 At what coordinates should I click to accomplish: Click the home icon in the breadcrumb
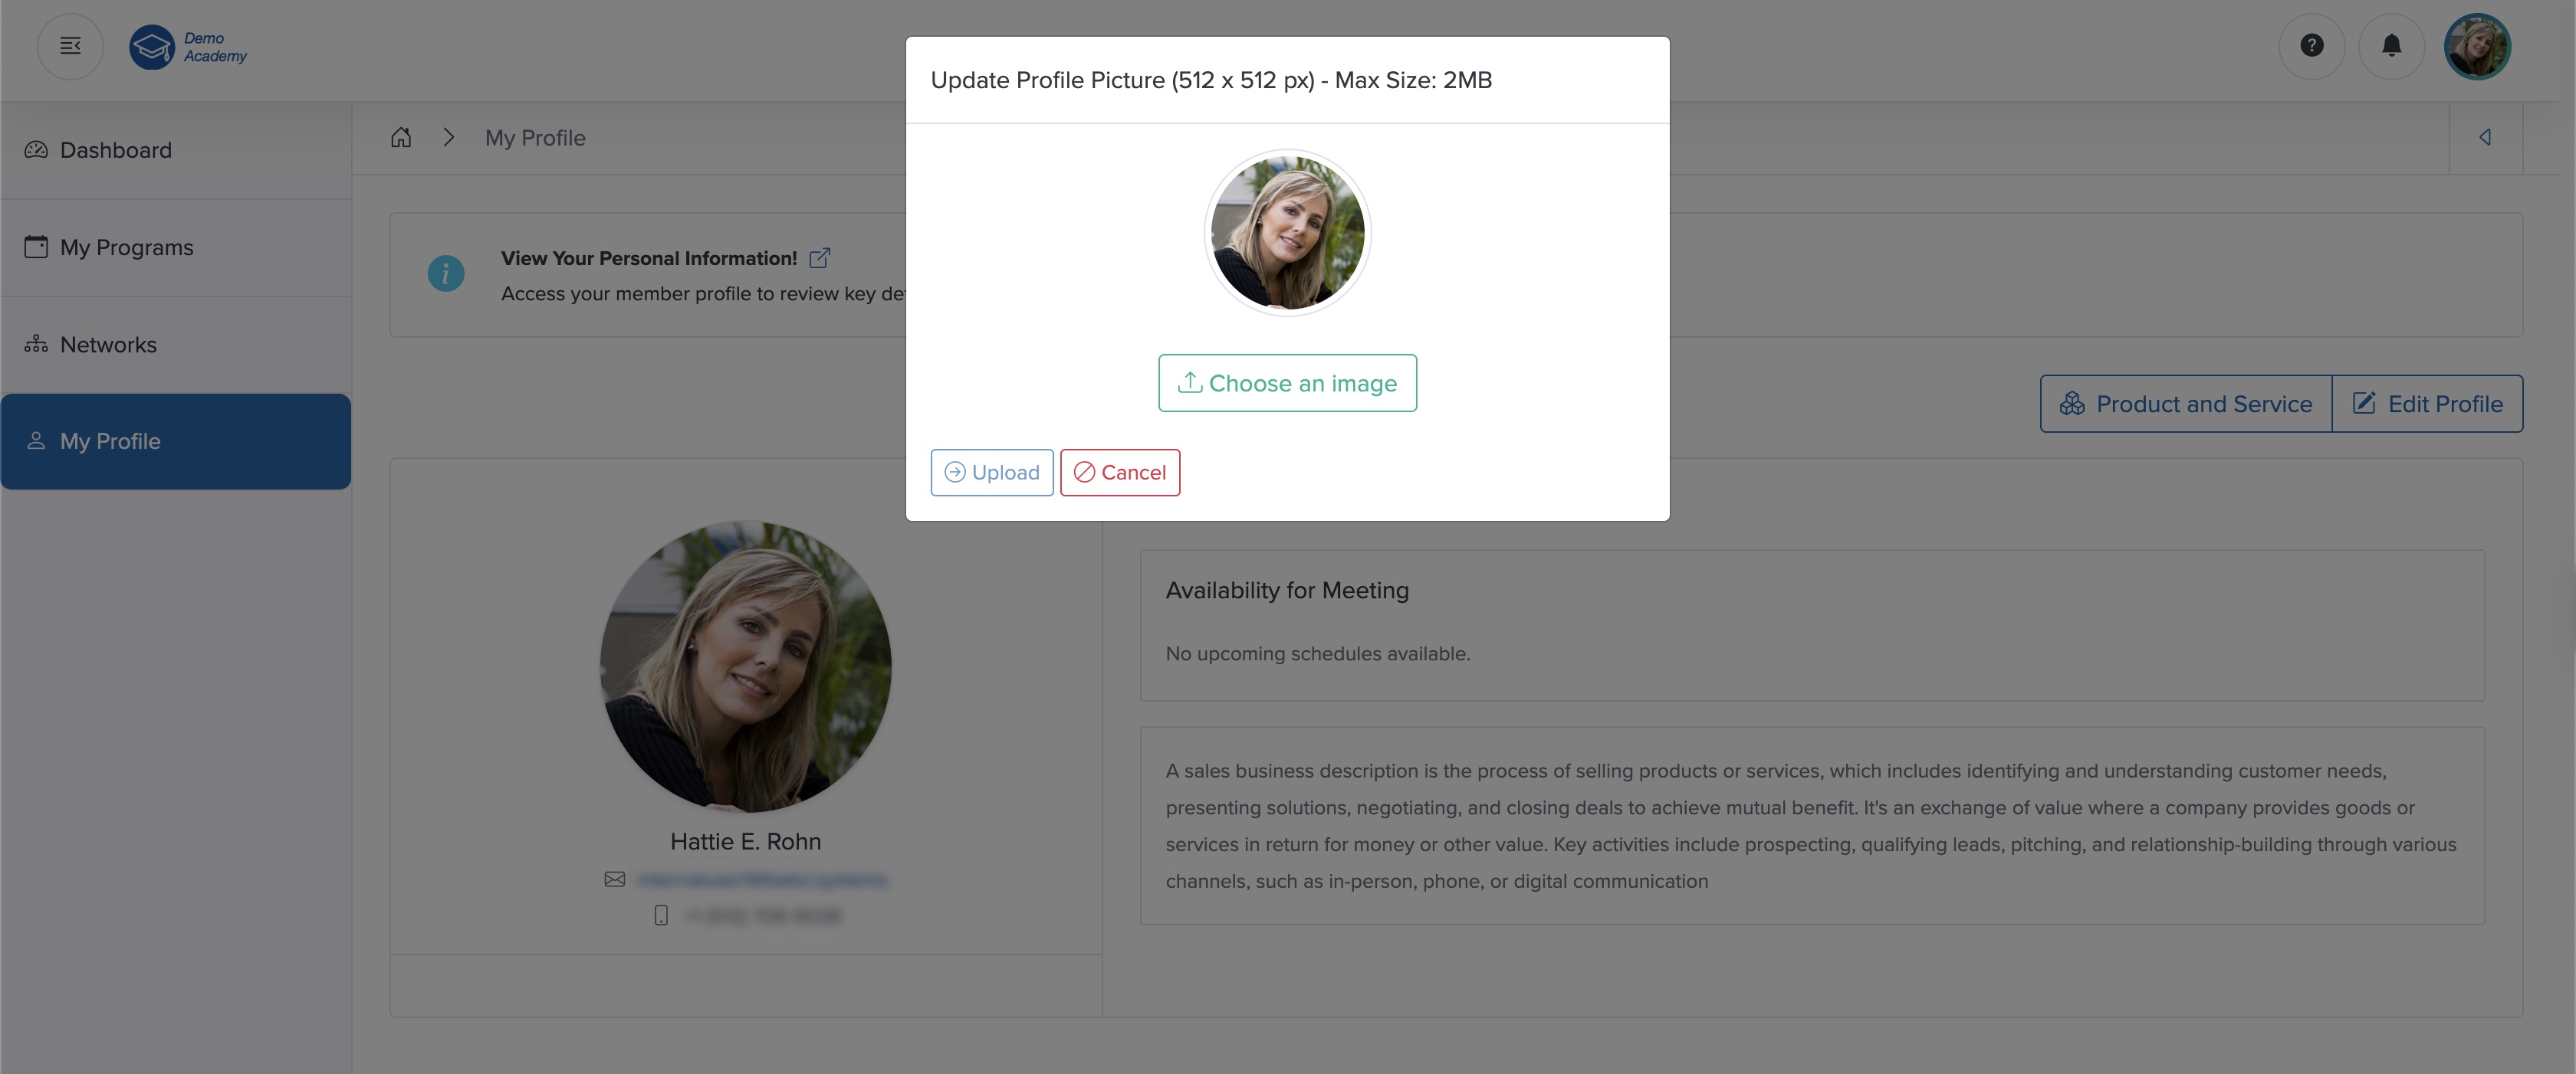(x=401, y=138)
